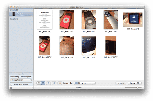Click the delete selected items icon
This screenshot has height=101, width=153.
[x=60, y=83]
